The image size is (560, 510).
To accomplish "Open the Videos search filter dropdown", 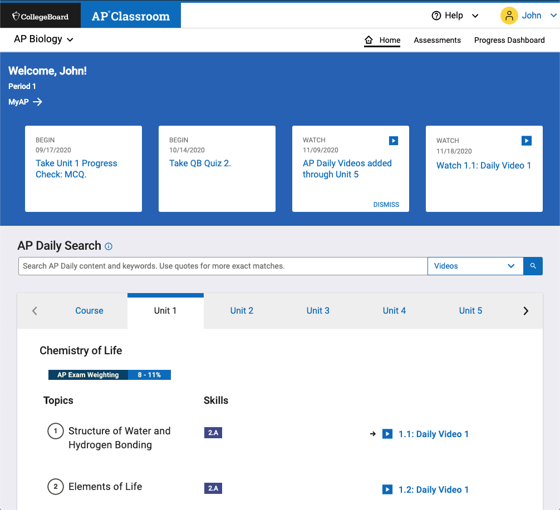I will pyautogui.click(x=475, y=266).
